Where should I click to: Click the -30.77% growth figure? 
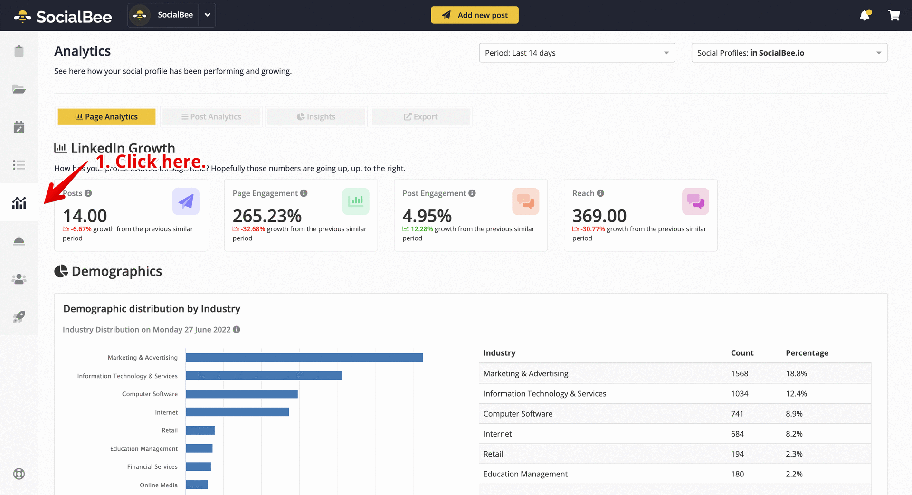tap(593, 229)
